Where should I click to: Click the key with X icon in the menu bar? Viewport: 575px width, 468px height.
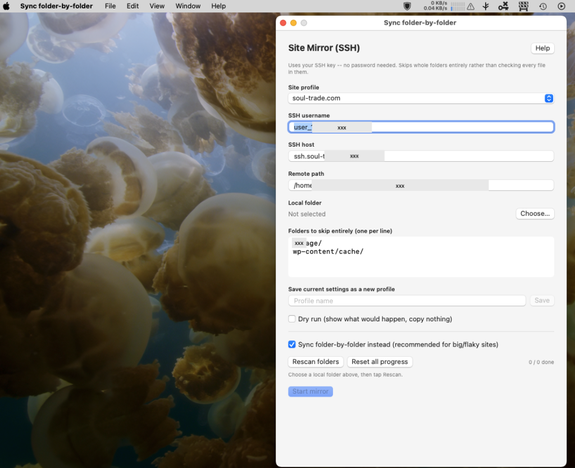pos(503,6)
